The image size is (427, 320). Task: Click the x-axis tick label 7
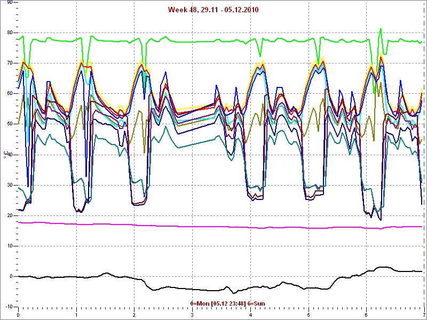click(424, 315)
